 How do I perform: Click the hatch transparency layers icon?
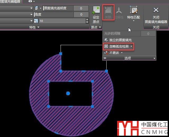pyautogui.click(x=37, y=8)
